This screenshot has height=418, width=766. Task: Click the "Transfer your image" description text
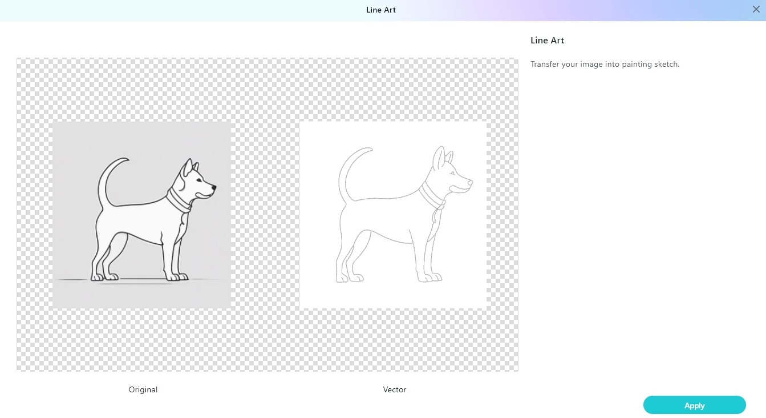tap(605, 65)
